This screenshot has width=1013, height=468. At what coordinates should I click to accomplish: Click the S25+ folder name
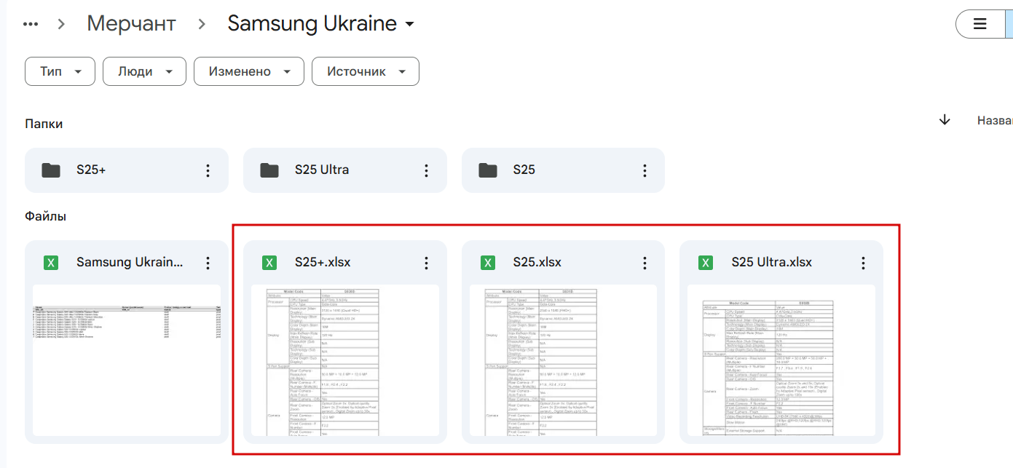click(91, 170)
